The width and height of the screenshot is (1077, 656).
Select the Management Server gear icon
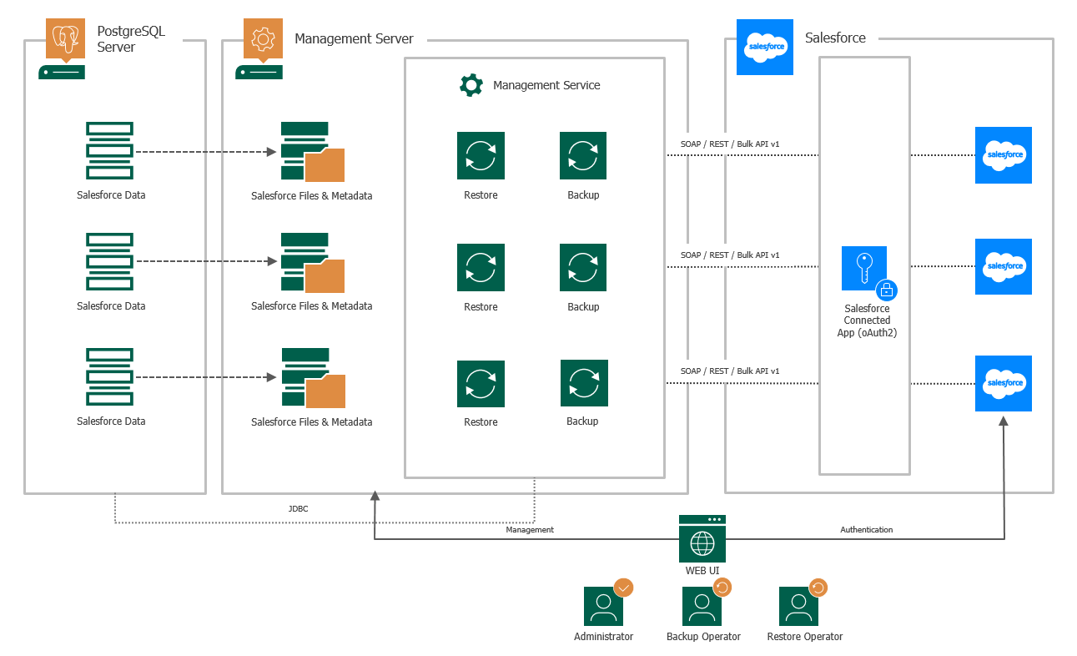pos(262,38)
